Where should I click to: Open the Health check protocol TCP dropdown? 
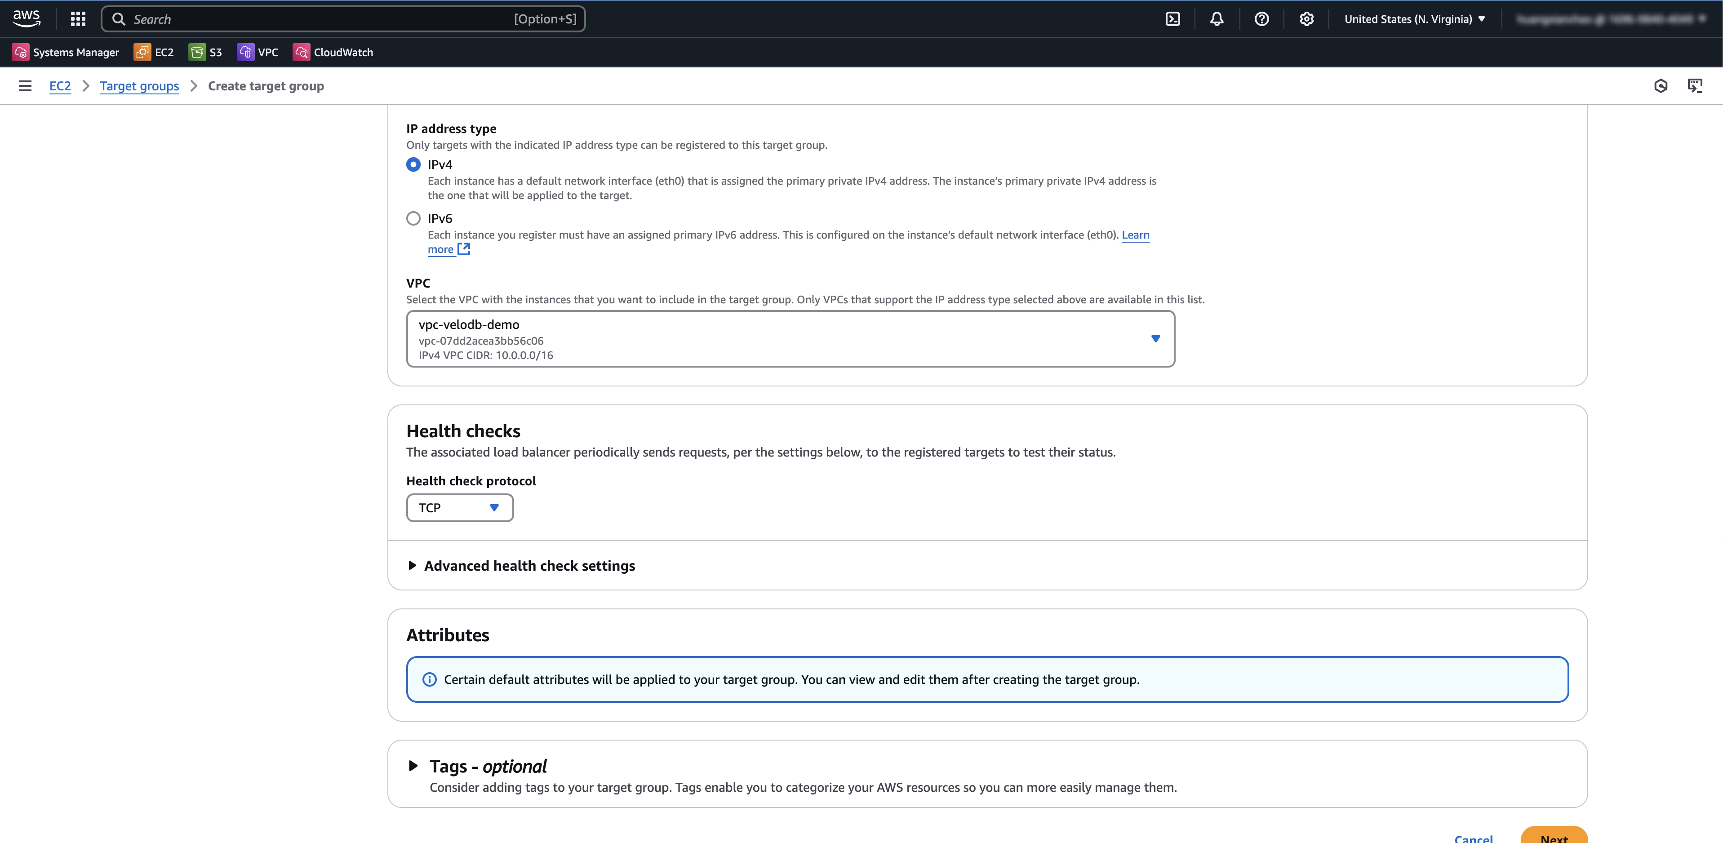coord(459,508)
